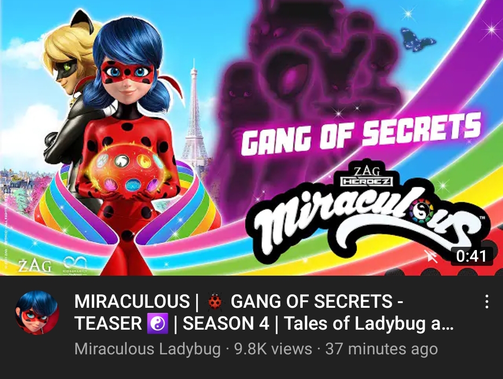
Task: Click the ZAG Heroez badge above Miraculous logo
Action: point(366,176)
